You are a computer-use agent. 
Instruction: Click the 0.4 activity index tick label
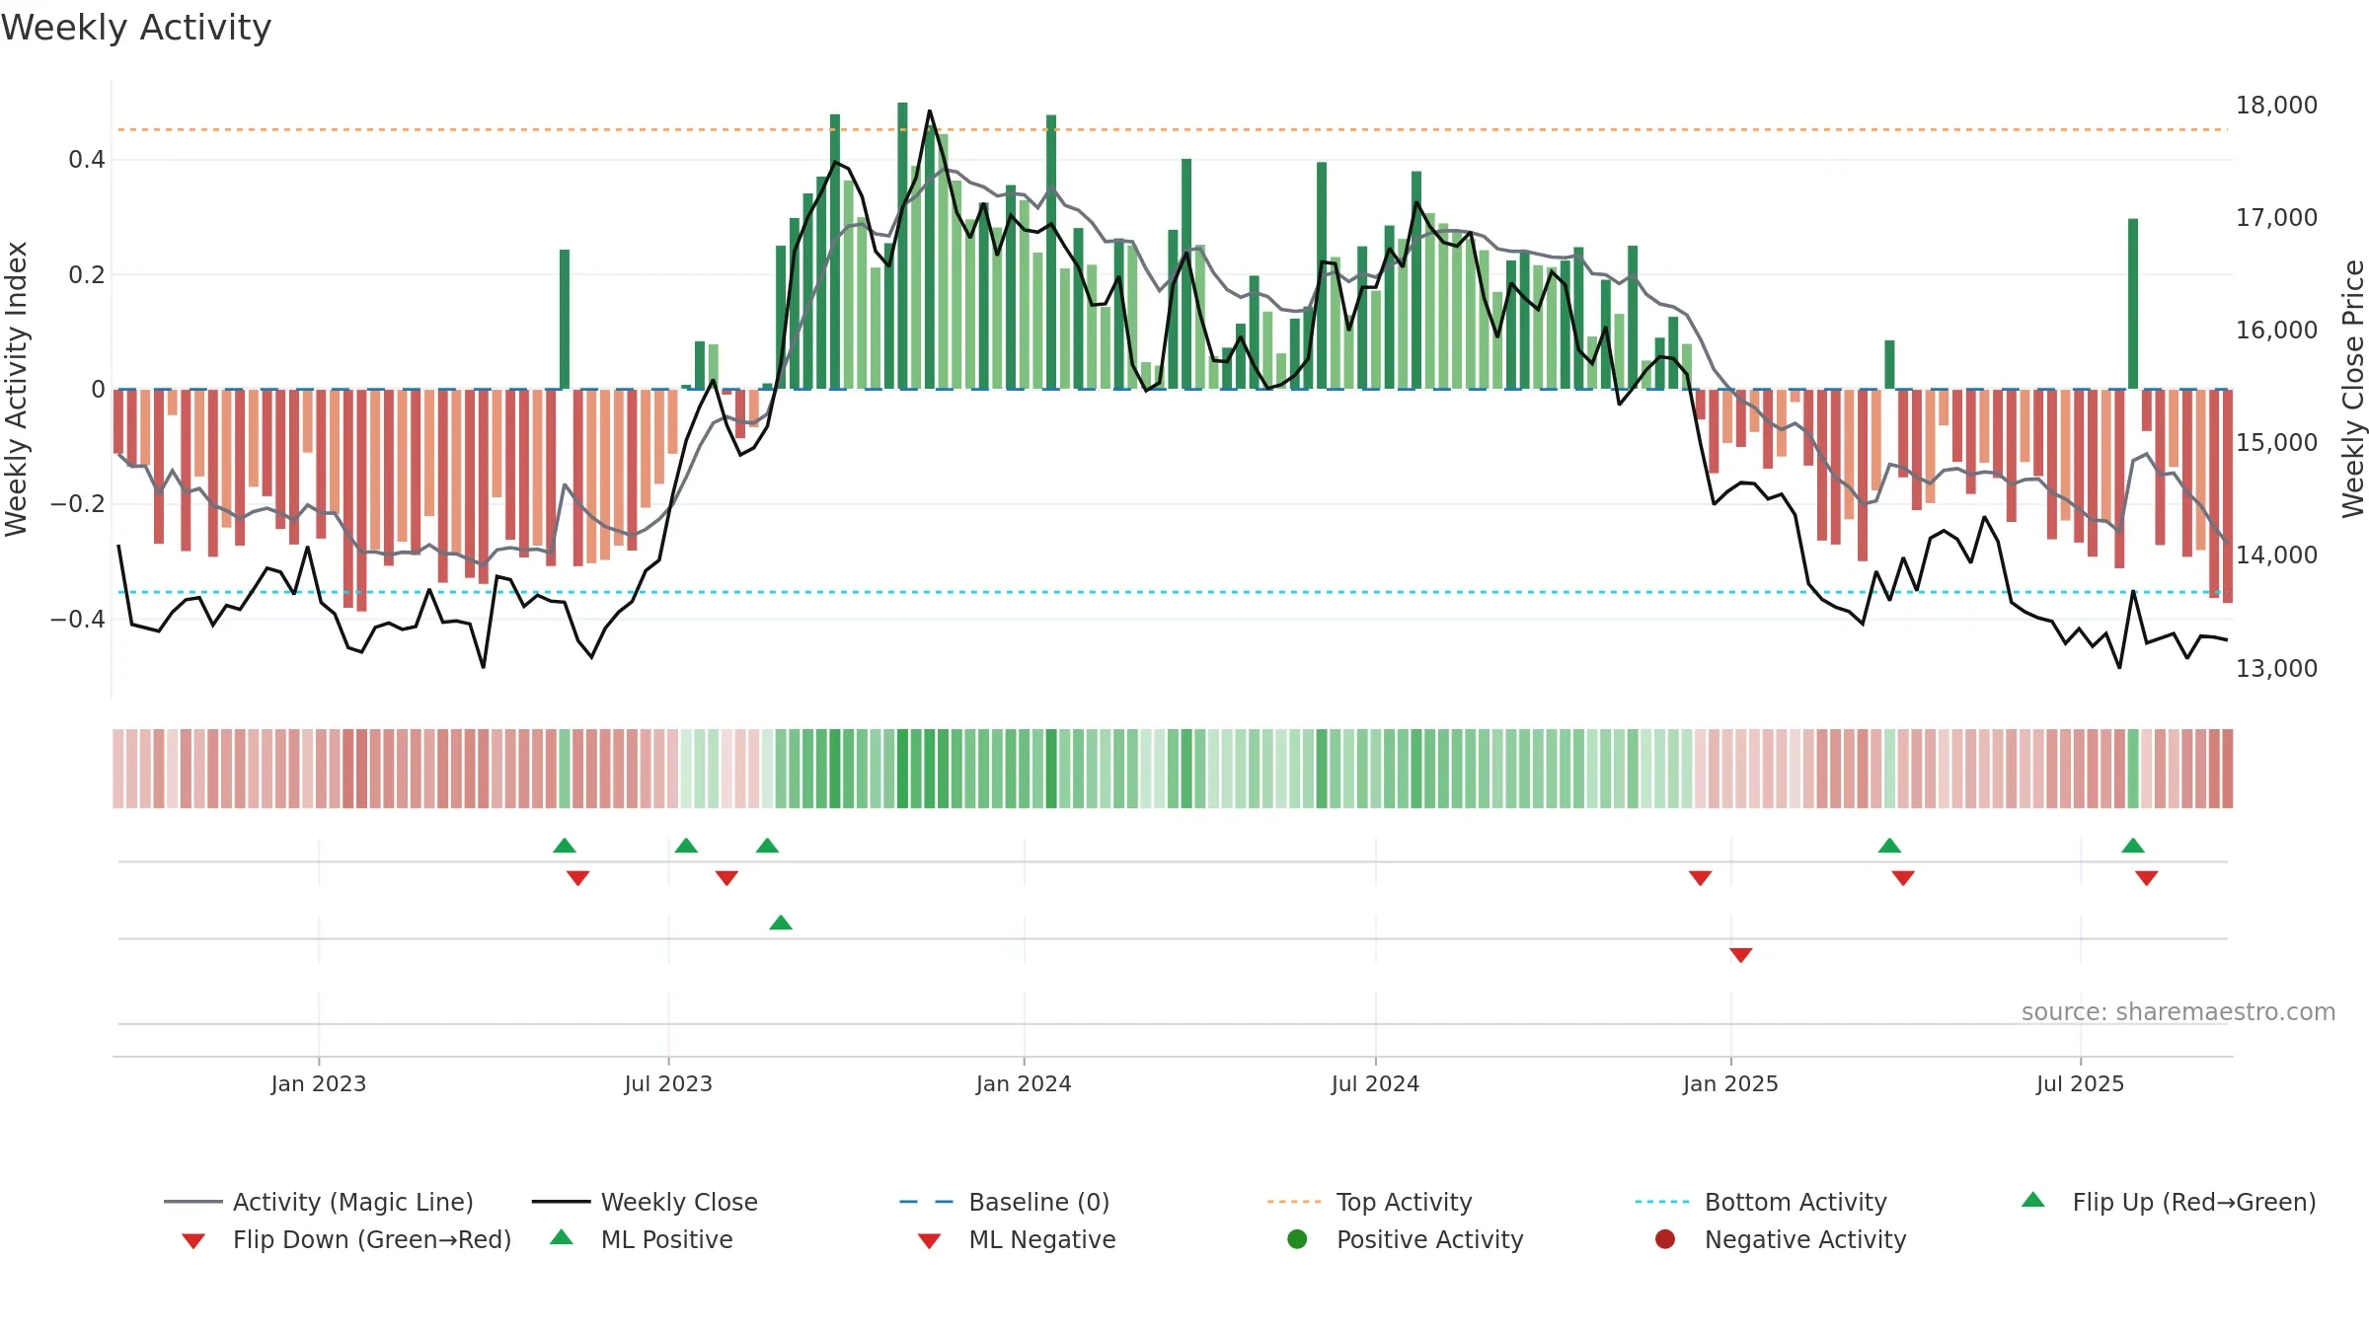(x=87, y=159)
